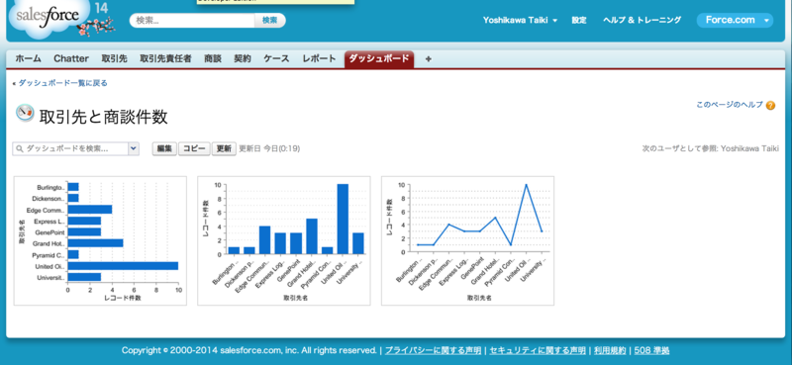Click GenePoint label in horizontal bar chart
This screenshot has height=365, width=792.
pyautogui.click(x=50, y=232)
